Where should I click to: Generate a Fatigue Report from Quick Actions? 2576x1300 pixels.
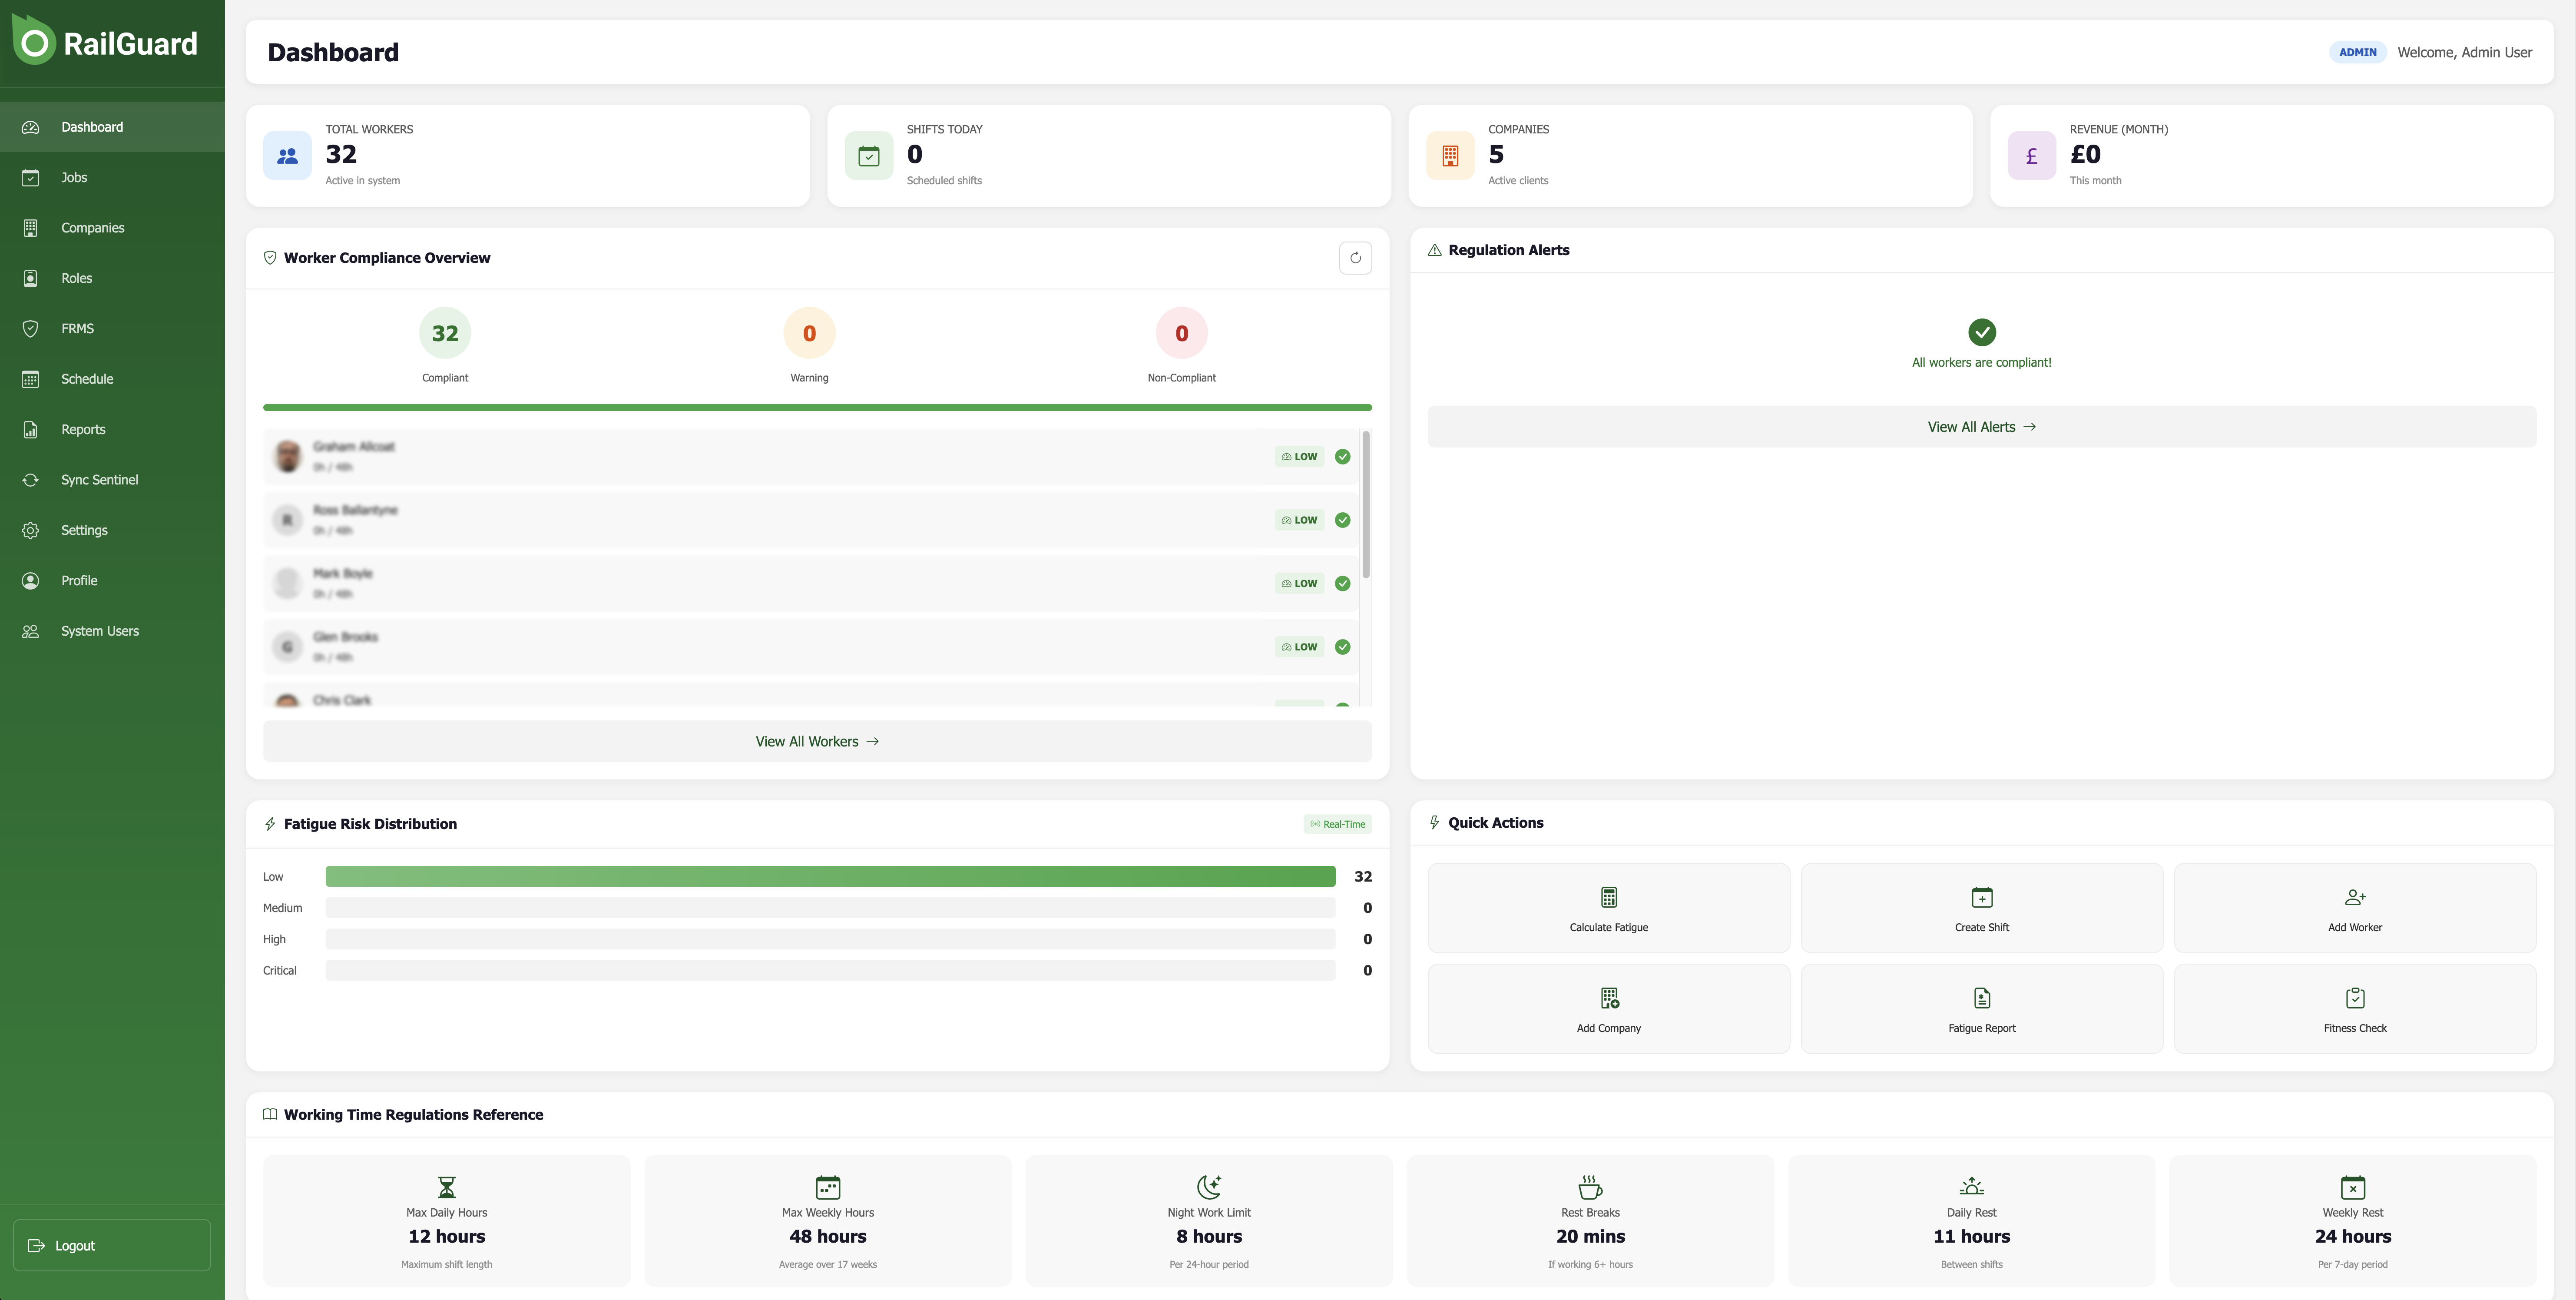(x=1981, y=1008)
